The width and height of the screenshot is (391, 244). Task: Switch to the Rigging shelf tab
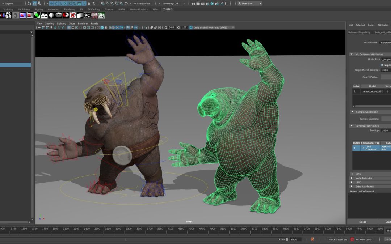click(39, 9)
